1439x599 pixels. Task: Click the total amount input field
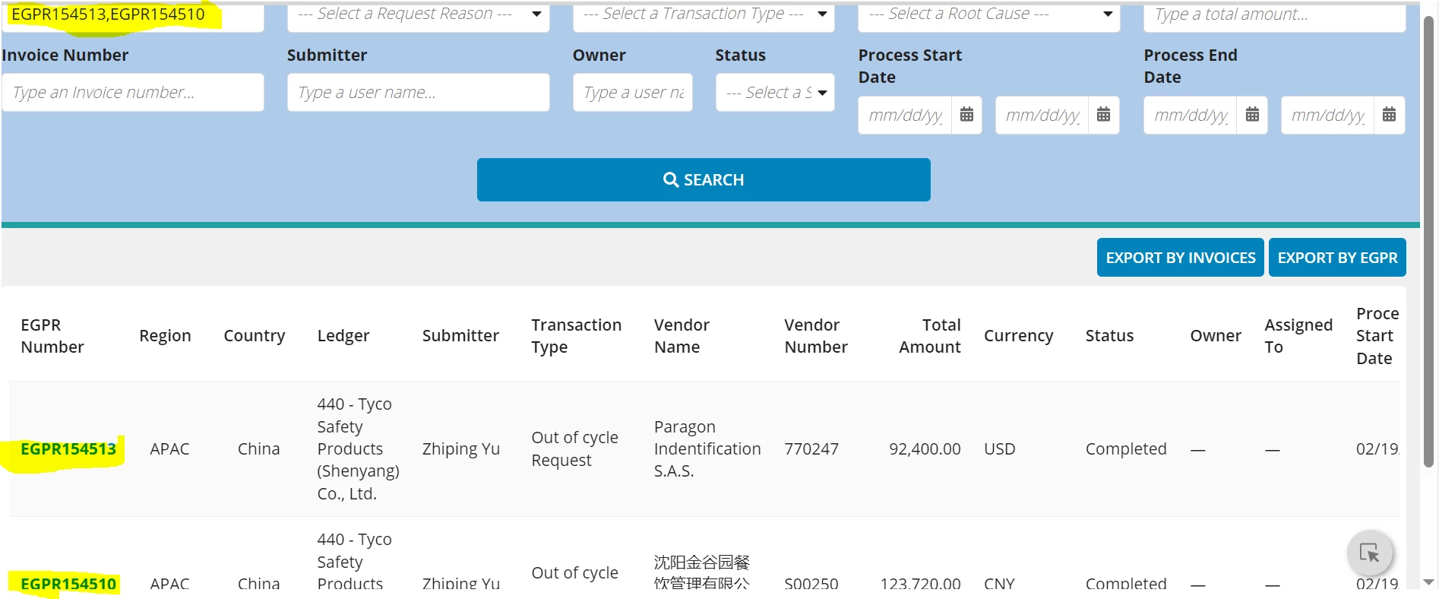coord(1274,14)
